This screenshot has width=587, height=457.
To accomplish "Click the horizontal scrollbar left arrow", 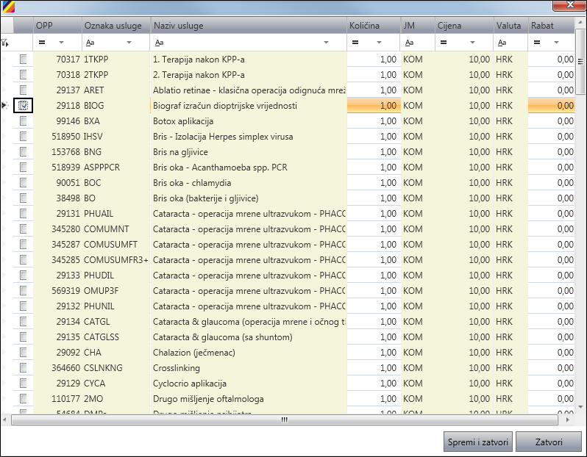I will click(x=4, y=420).
